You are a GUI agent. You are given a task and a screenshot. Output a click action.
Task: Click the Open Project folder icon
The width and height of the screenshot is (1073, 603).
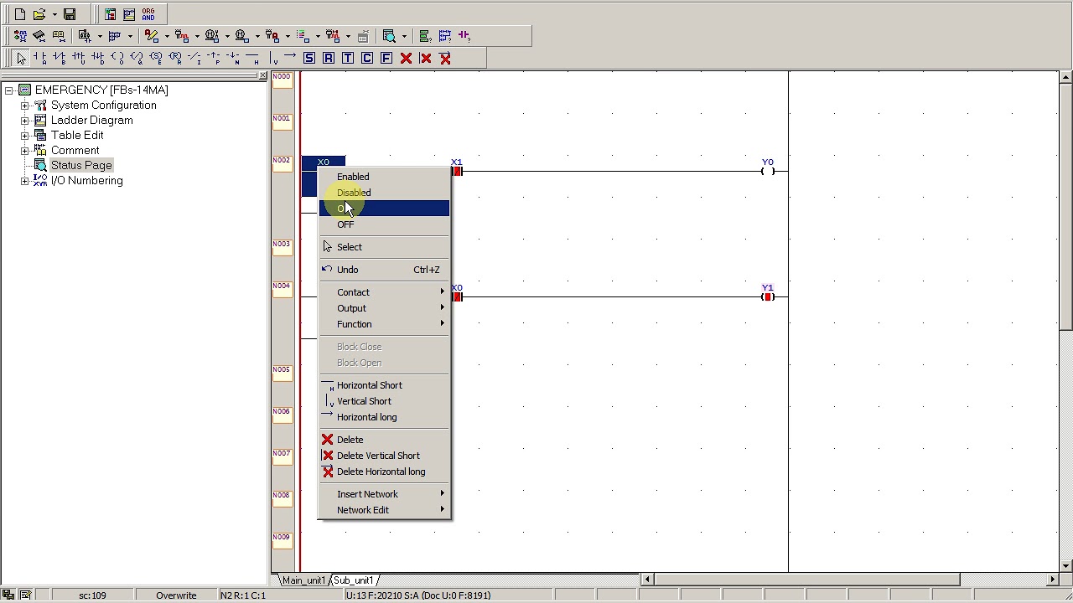pos(39,14)
